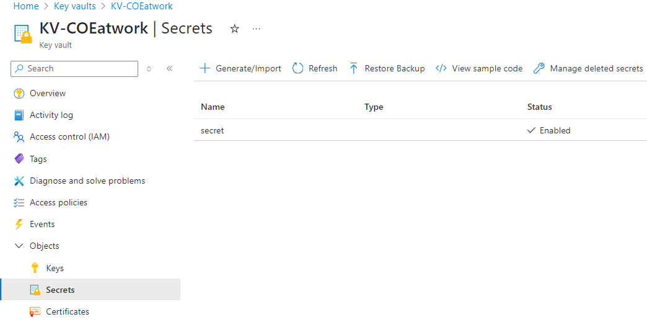Click the favorite star icon beside title

pos(234,29)
